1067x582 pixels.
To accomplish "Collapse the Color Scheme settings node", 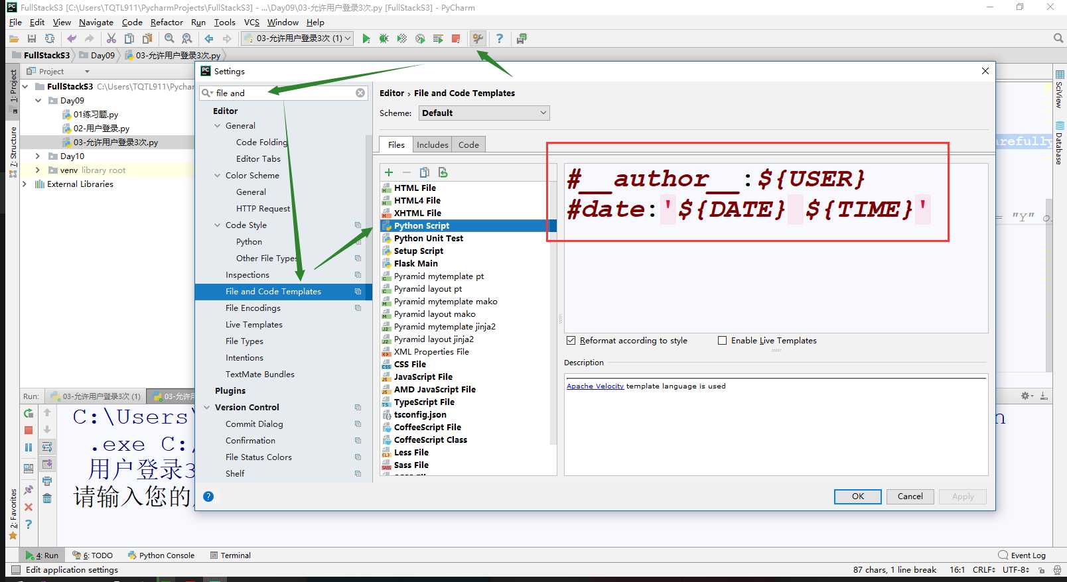I will [217, 176].
